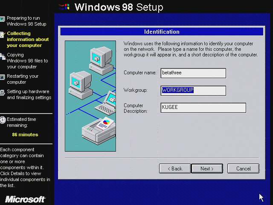Click the "Restarting your computer" step text
273x205 pixels.
23,79
